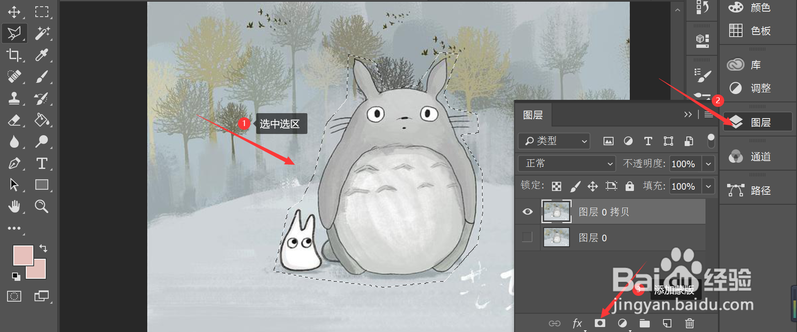Click the add layer mask icon
Image resolution: width=797 pixels, height=332 pixels.
coord(600,323)
